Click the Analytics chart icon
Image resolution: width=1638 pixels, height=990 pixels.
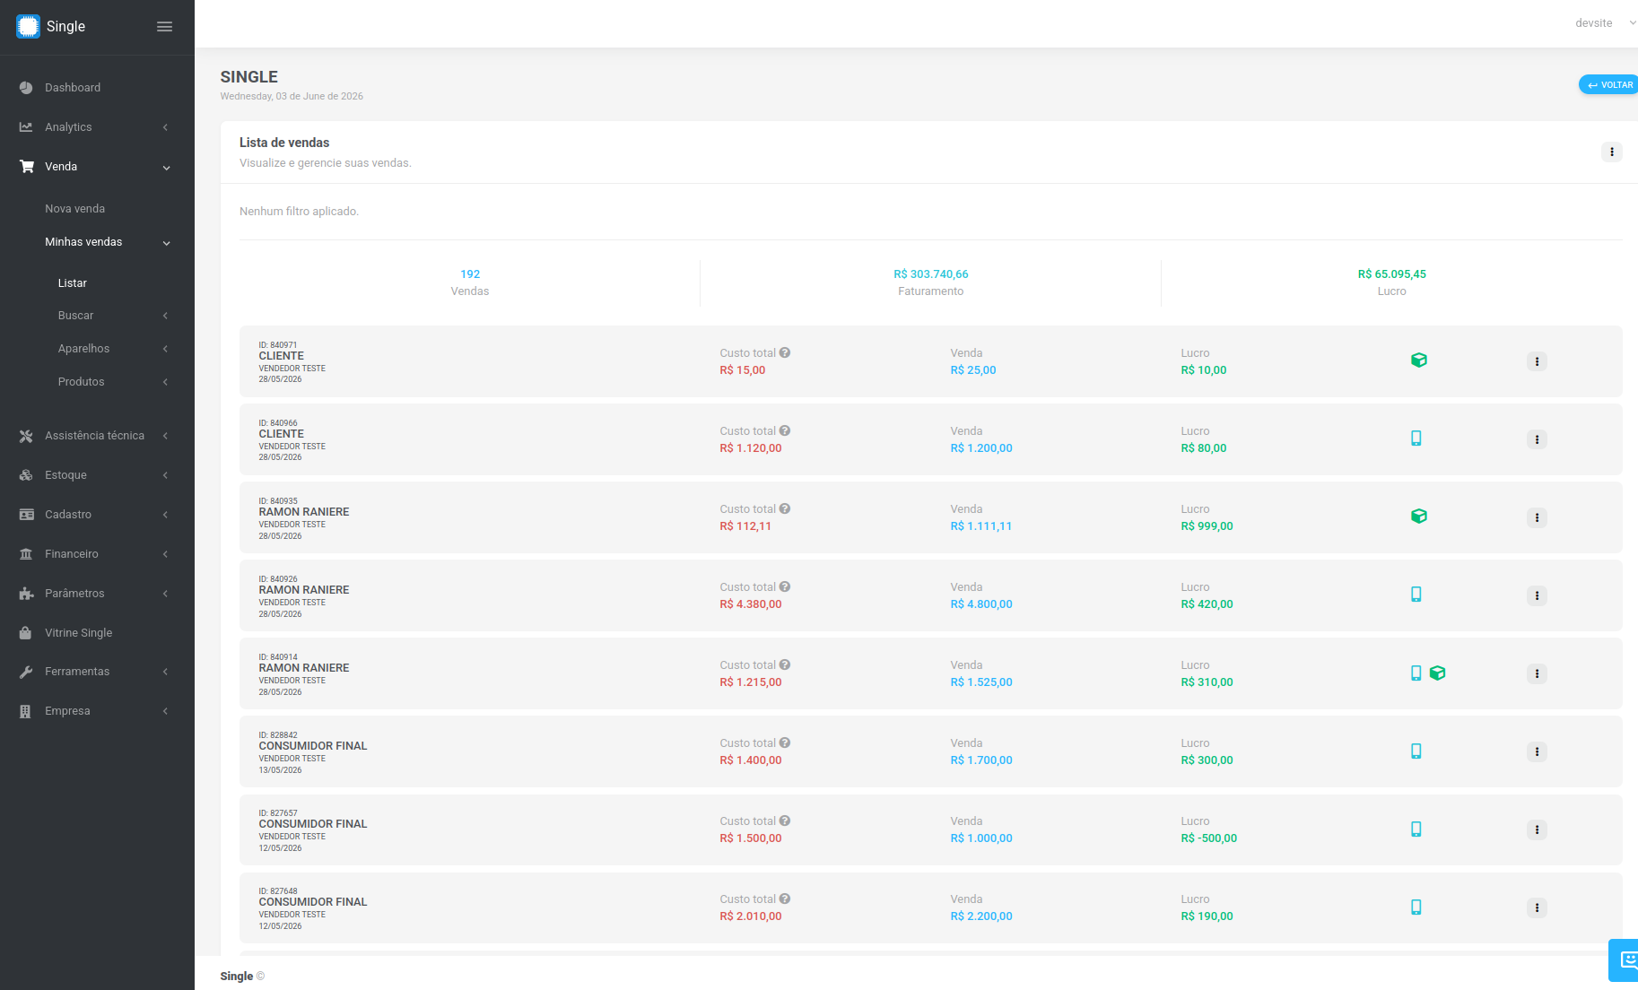26,127
